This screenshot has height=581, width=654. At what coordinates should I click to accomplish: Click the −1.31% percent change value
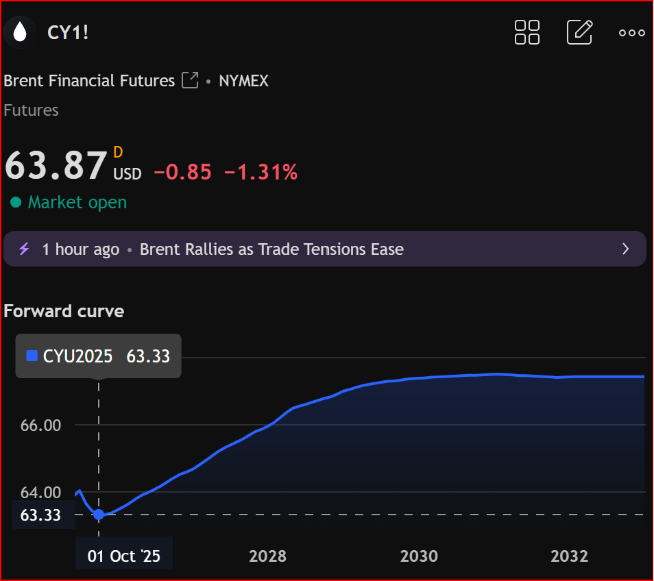[261, 172]
